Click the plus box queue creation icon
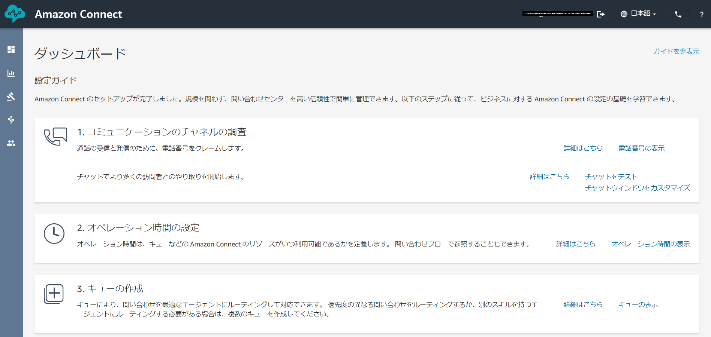 click(x=54, y=294)
